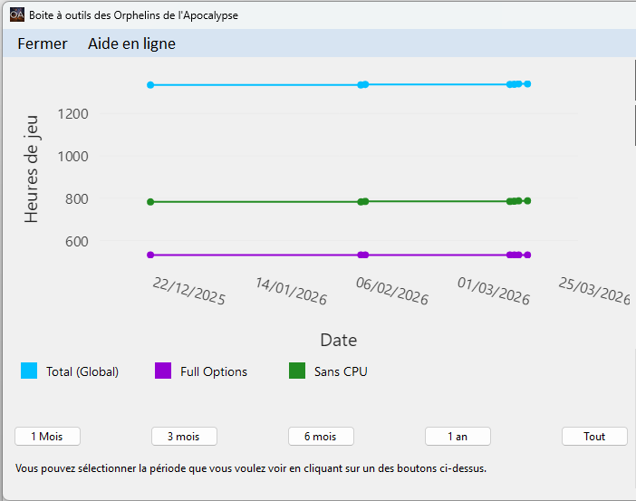Click the leftmost purple data point
This screenshot has width=636, height=501.
pos(150,255)
